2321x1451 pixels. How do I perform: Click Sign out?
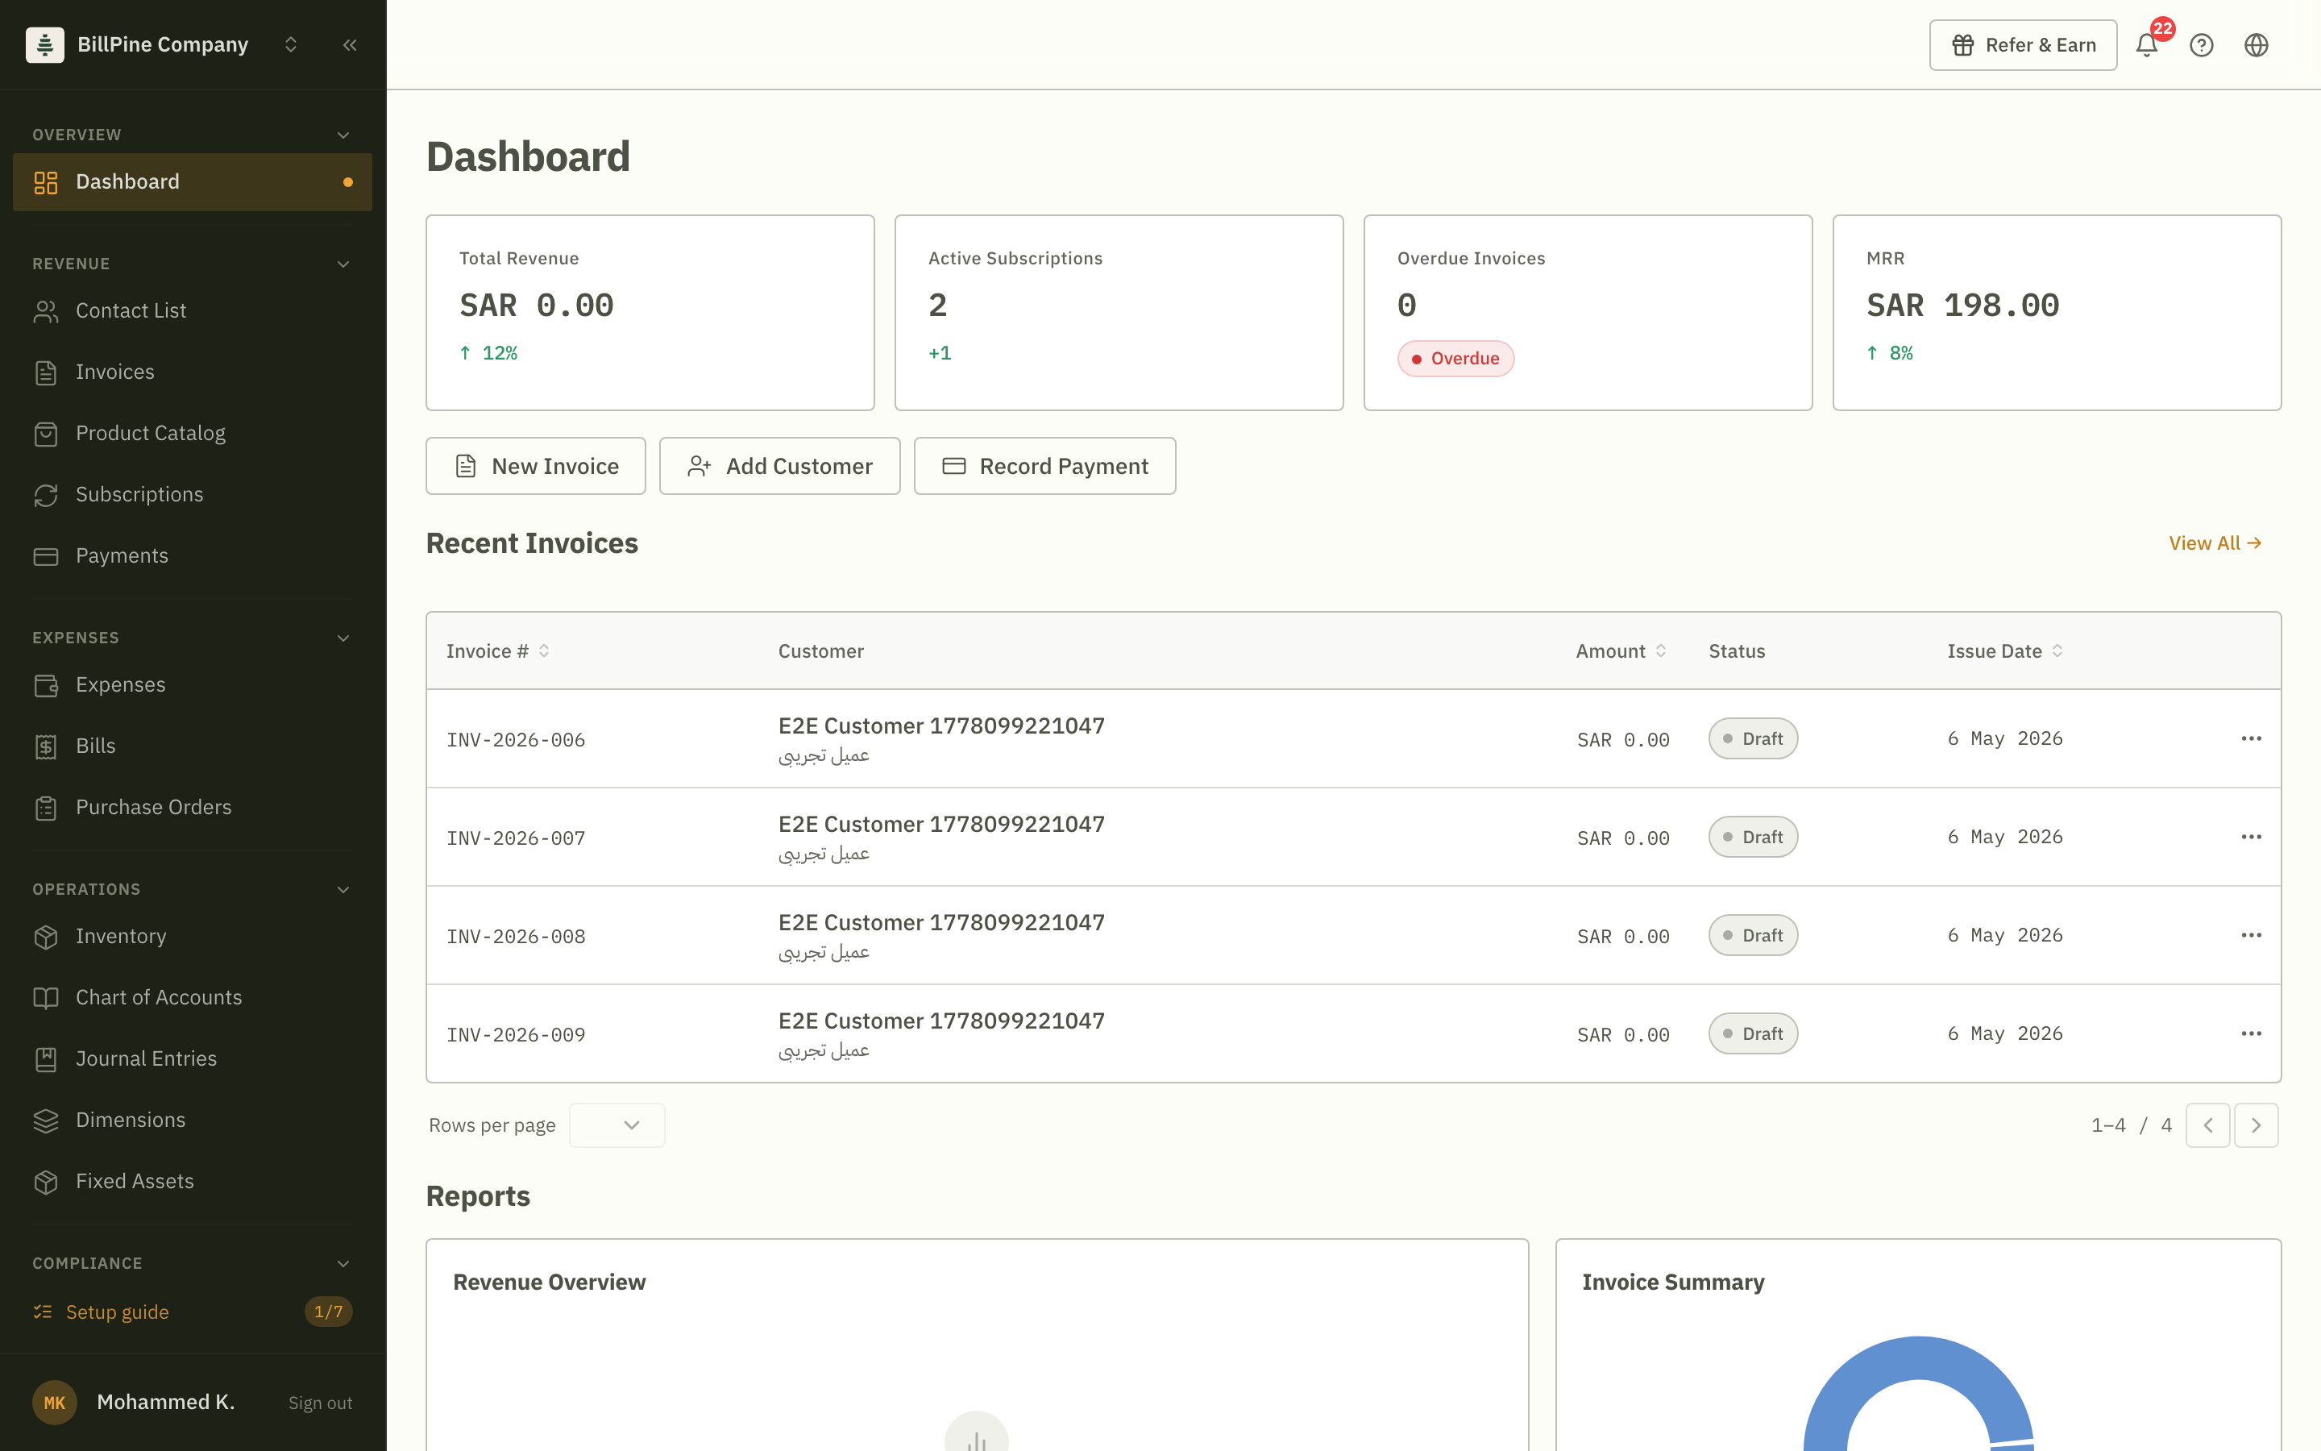click(320, 1403)
